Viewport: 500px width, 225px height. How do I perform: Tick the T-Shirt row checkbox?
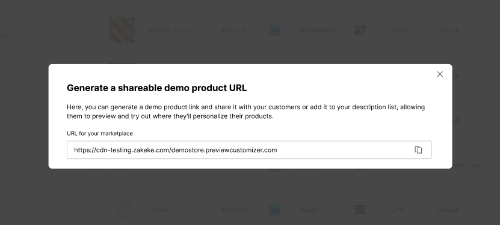coord(93,209)
